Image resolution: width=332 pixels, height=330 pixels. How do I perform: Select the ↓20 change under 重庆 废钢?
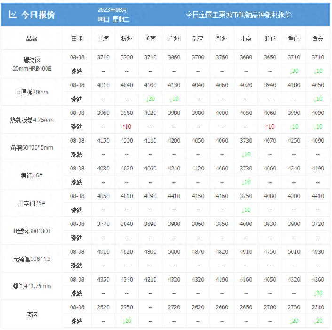294,321
